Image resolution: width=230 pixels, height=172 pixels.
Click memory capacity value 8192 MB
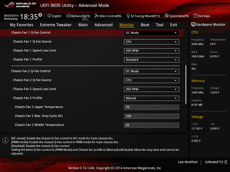click(x=197, y=105)
